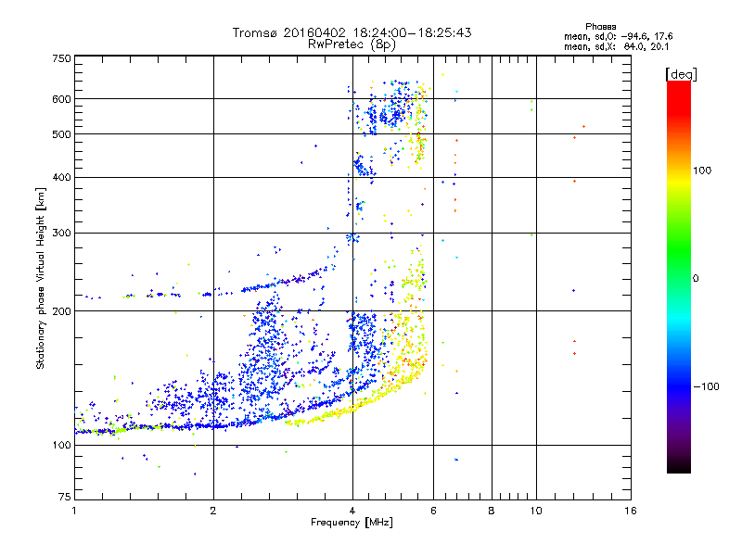Image resolution: width=742 pixels, height=556 pixels.
Task: Click the x-axis label '1'
Action: point(74,511)
